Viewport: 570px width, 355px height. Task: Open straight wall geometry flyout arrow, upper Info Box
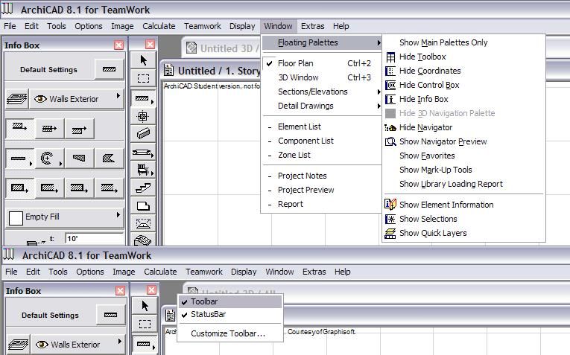31,164
